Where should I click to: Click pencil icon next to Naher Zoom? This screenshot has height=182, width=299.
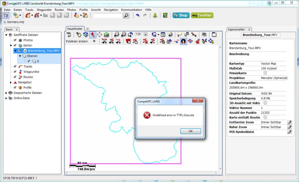click(x=289, y=127)
